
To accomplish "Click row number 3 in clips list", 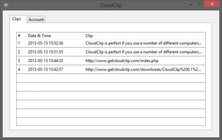I will [x=19, y=61].
